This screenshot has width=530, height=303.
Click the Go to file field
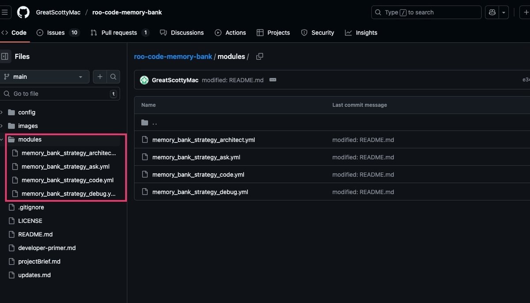pos(60,94)
